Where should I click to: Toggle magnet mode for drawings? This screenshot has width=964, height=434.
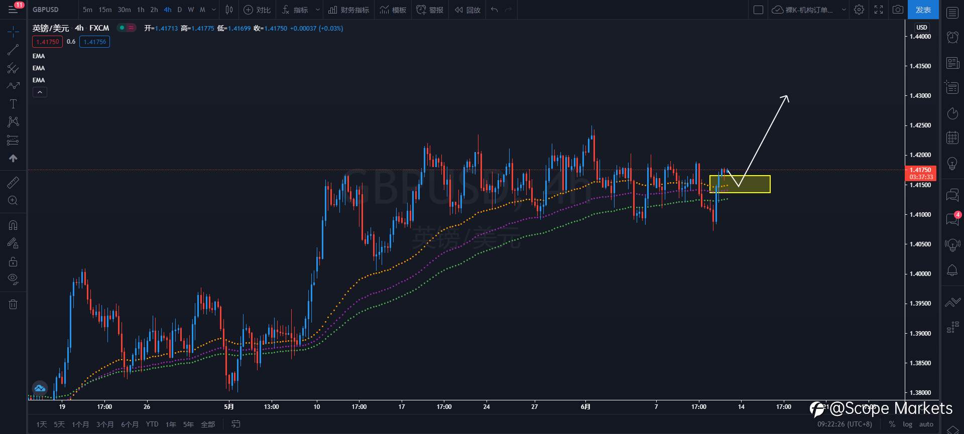(13, 225)
